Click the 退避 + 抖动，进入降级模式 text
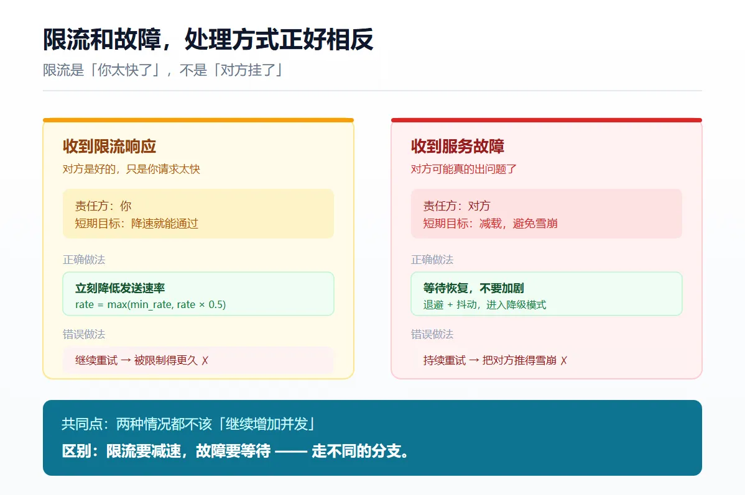The image size is (745, 495). point(484,305)
